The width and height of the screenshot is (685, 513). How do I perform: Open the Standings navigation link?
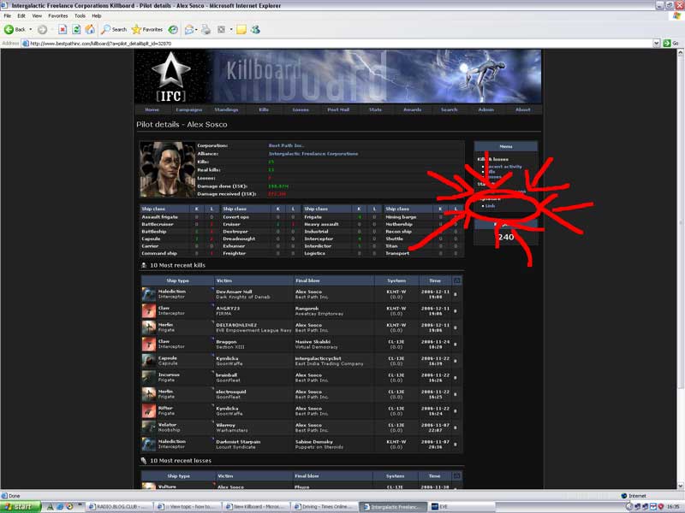(x=226, y=109)
